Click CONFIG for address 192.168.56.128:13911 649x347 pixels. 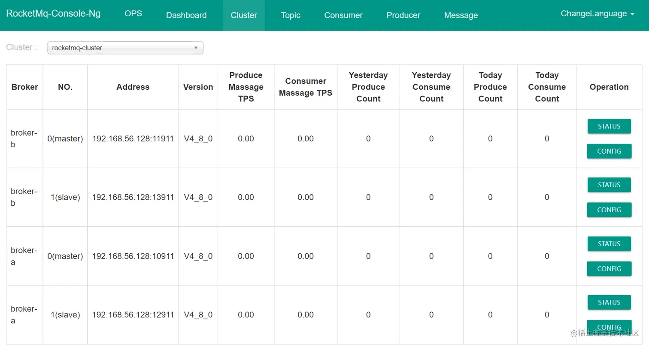click(x=609, y=210)
